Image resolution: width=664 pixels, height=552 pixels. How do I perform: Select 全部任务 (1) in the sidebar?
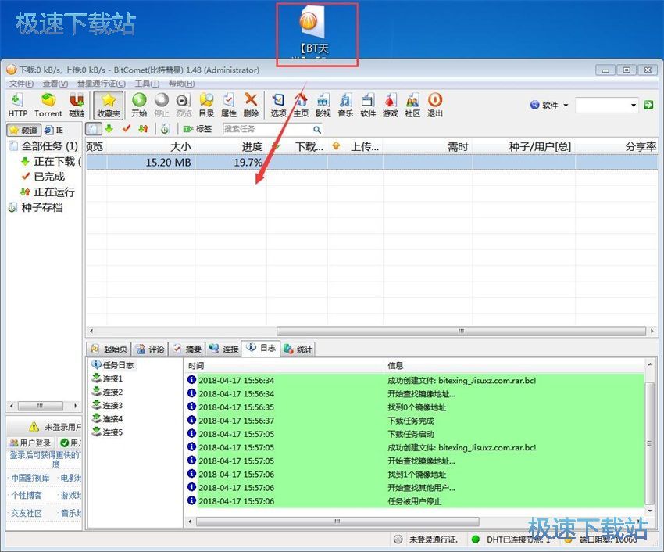(x=43, y=146)
